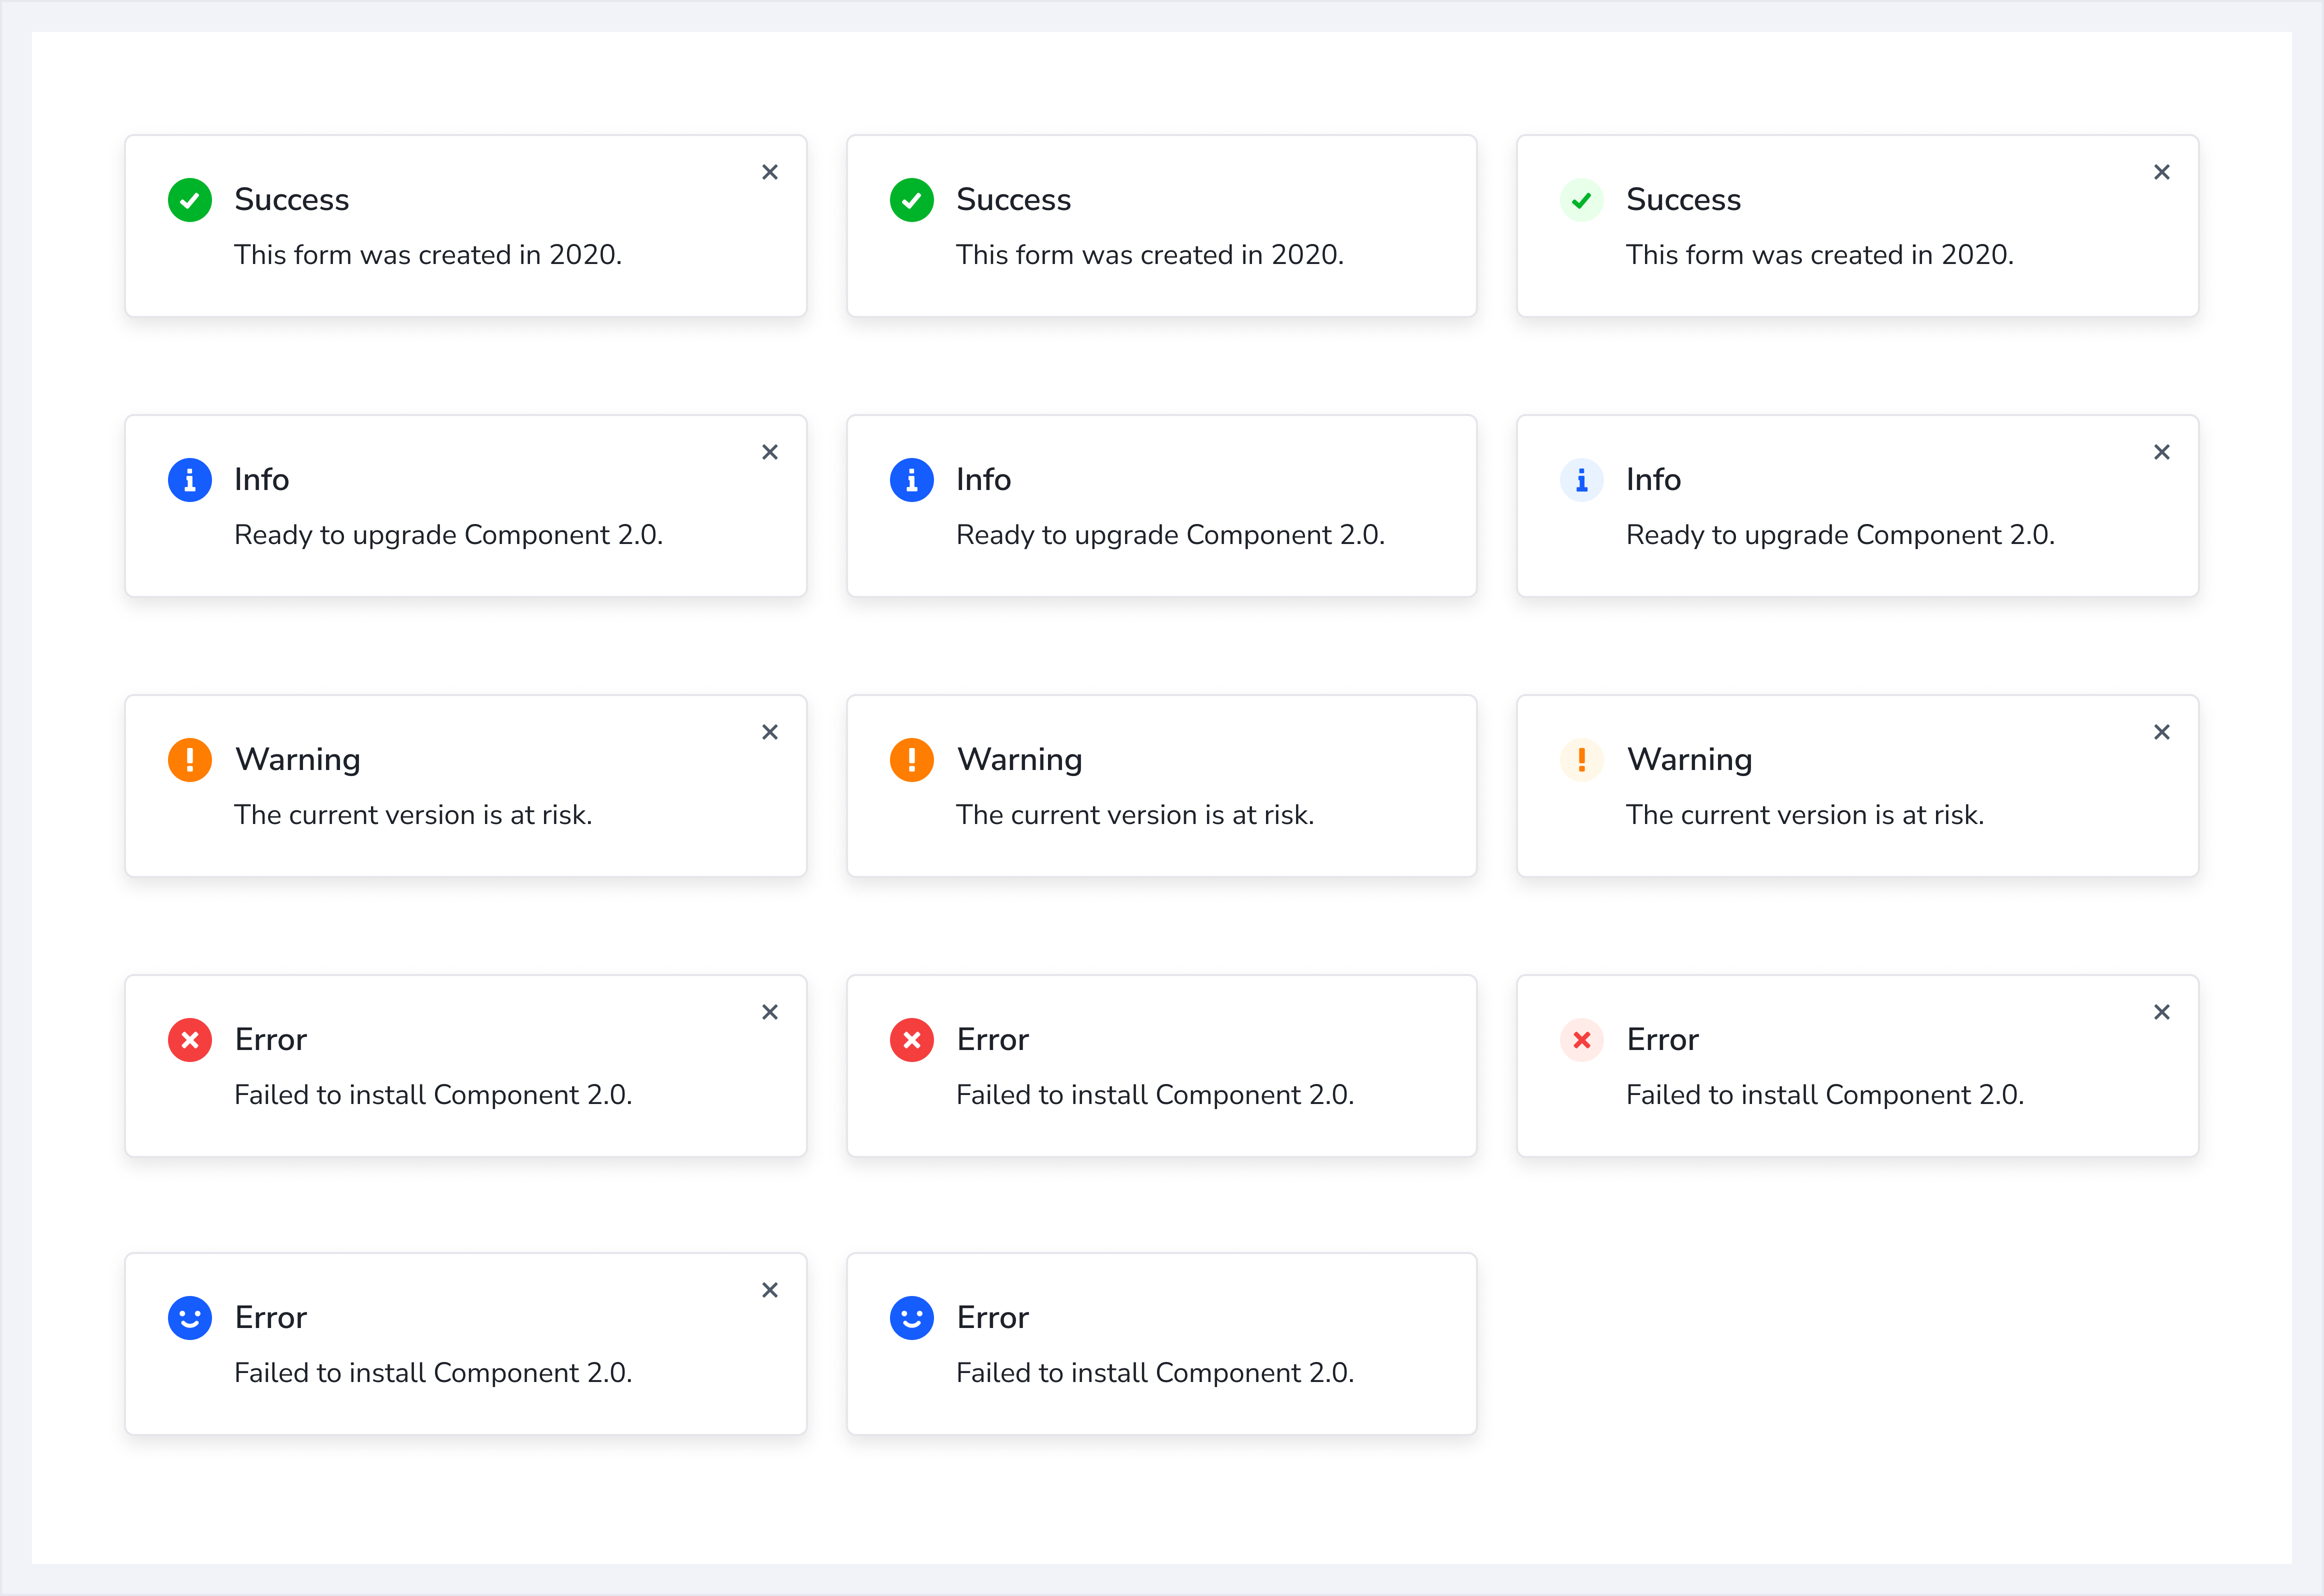Viewport: 2324px width, 1596px height.
Task: Dismiss the left Warning notification
Action: pyautogui.click(x=770, y=732)
